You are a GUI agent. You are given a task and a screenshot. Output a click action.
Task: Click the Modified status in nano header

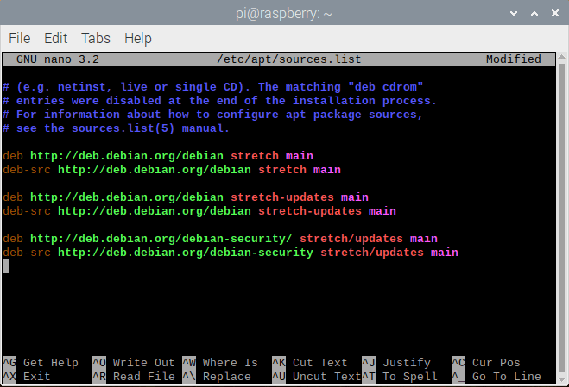[x=513, y=59]
